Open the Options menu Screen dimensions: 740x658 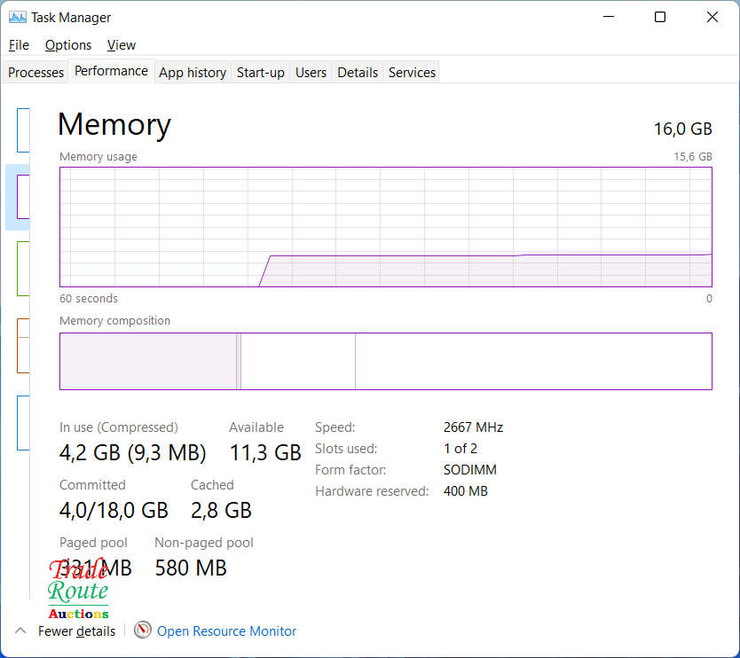(x=68, y=45)
